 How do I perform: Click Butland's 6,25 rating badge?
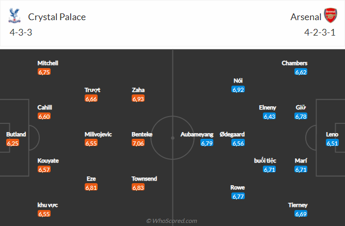[12, 143]
